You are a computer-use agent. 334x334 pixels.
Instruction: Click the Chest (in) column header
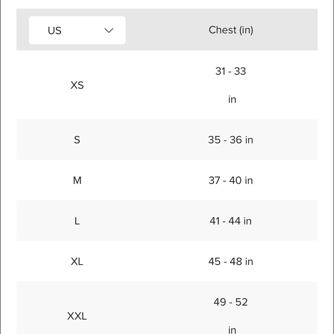point(231,30)
